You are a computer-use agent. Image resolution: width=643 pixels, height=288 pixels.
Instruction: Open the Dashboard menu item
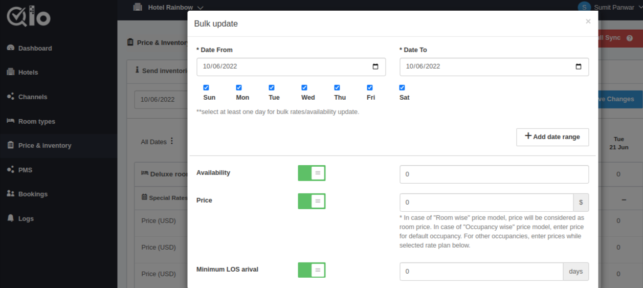(x=58, y=48)
